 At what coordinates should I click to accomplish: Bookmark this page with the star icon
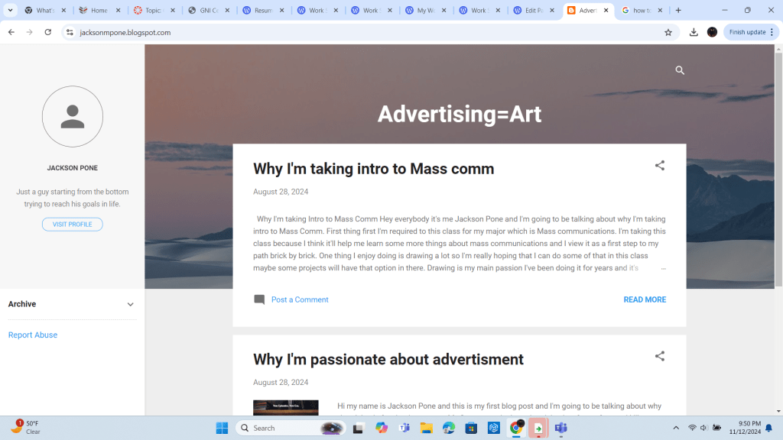668,32
